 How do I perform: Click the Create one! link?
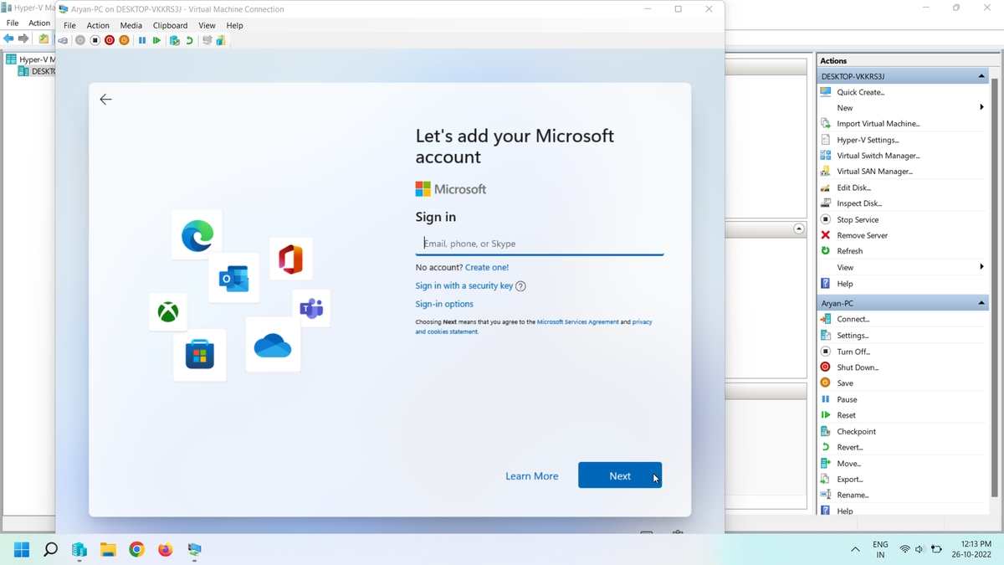click(x=487, y=268)
